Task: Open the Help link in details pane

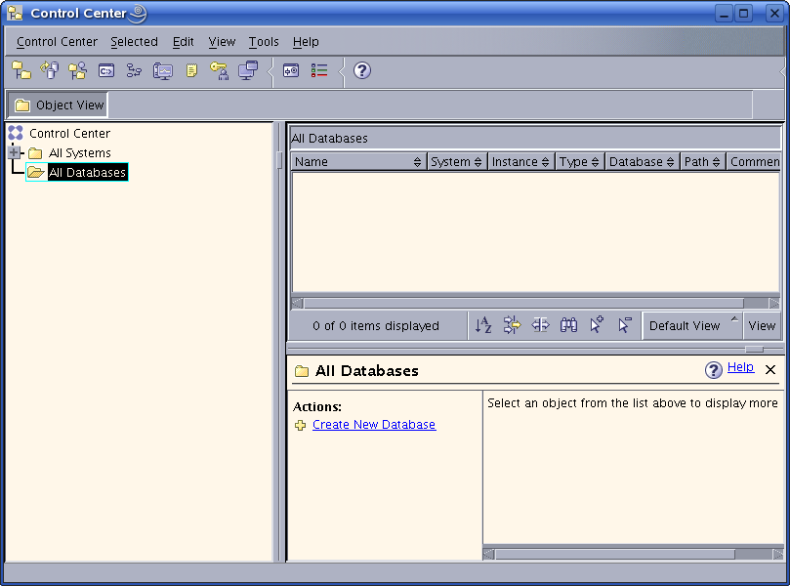Action: pos(740,367)
